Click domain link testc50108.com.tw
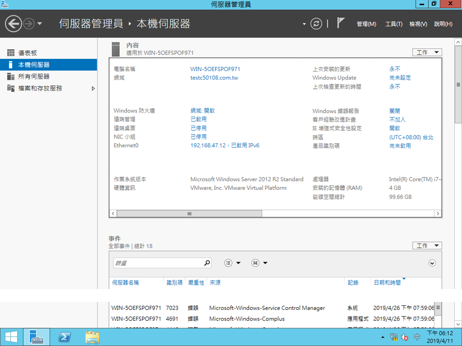 pyautogui.click(x=214, y=78)
